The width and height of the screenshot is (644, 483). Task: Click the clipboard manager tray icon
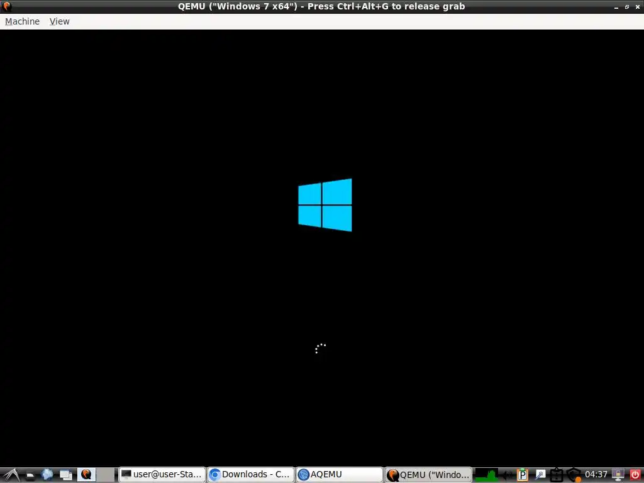556,475
